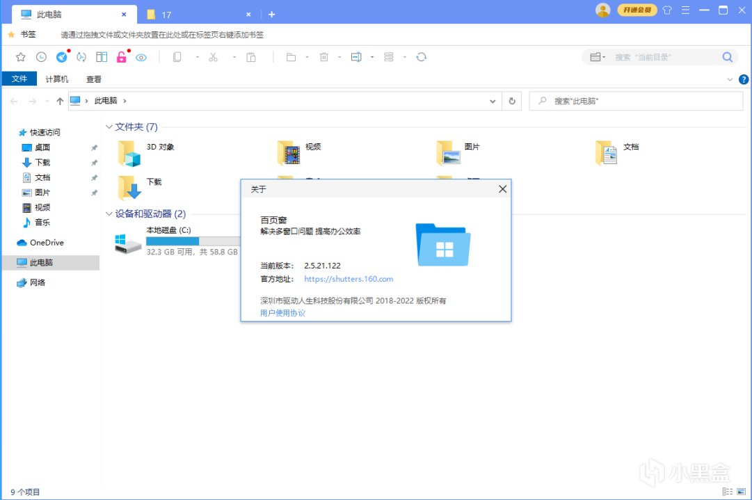752x500 pixels.
Task: Open the T-shirt skin theme icon
Action: [667, 10]
